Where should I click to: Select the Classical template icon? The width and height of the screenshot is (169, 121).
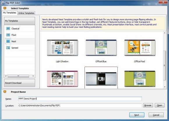pos(8,29)
